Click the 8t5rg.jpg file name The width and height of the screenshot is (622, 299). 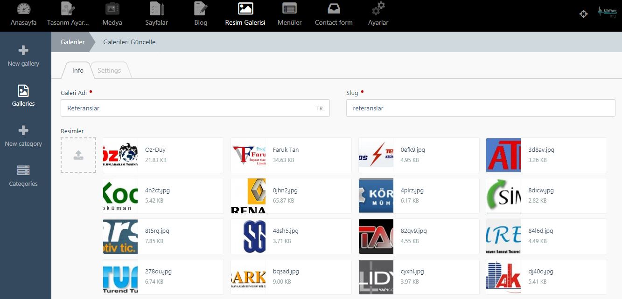[157, 231]
